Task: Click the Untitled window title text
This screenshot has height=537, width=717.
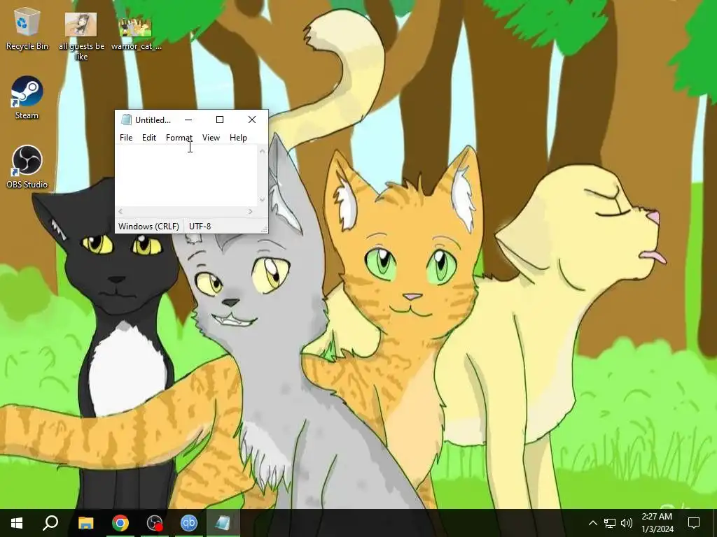Action: (x=153, y=120)
